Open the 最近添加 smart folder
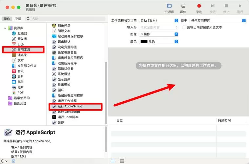 (x=17, y=103)
